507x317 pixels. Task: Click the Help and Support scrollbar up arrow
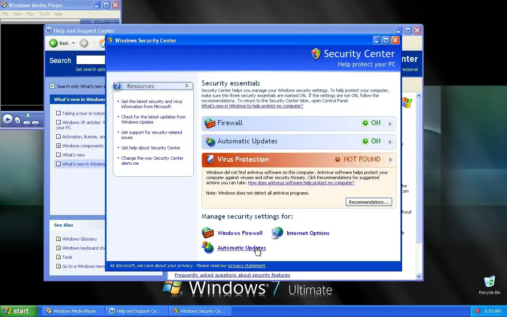coord(419,96)
